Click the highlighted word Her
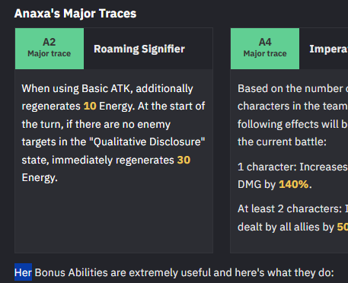Screen dimensions: 348x283 click(23, 272)
